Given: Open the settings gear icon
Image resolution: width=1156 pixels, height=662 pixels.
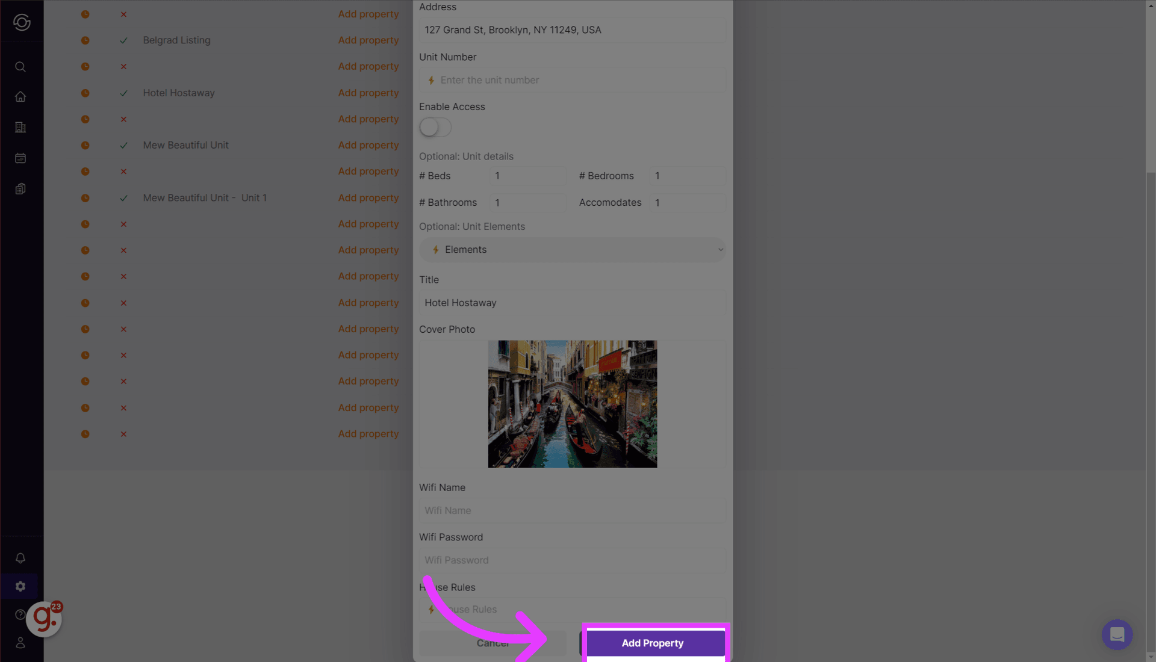Looking at the screenshot, I should 20,586.
